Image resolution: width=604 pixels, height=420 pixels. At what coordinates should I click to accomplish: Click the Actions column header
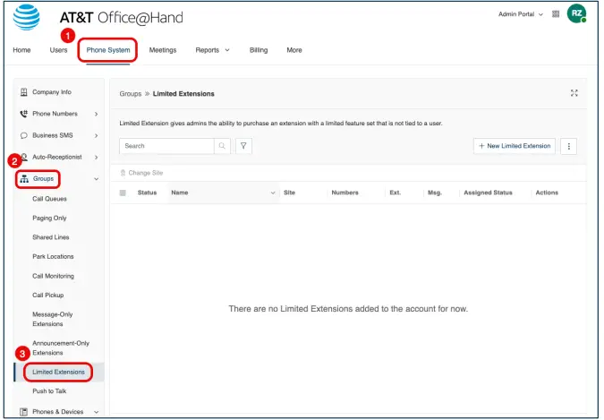tap(547, 193)
